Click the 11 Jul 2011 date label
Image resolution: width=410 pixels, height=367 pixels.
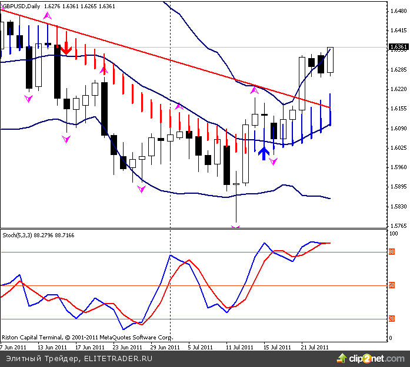(x=238, y=347)
